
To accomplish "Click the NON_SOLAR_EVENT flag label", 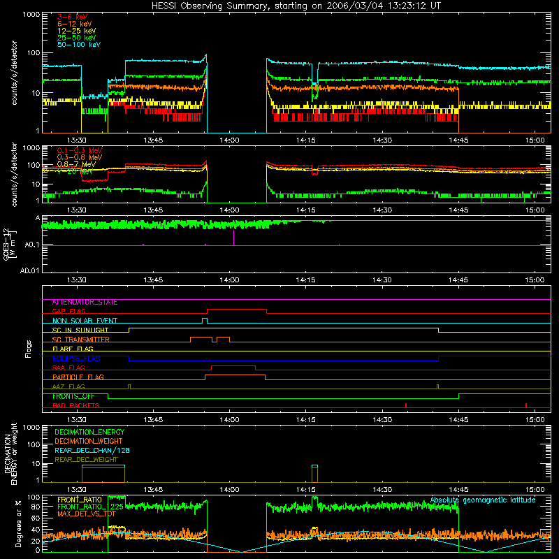I will [85, 321].
